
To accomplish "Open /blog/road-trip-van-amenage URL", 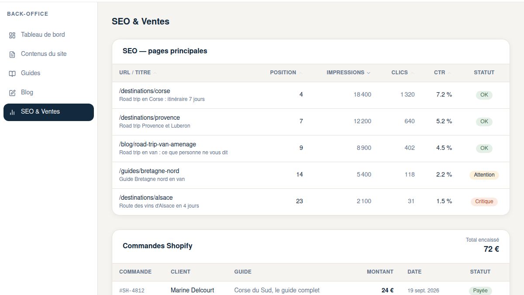I will 158,144.
